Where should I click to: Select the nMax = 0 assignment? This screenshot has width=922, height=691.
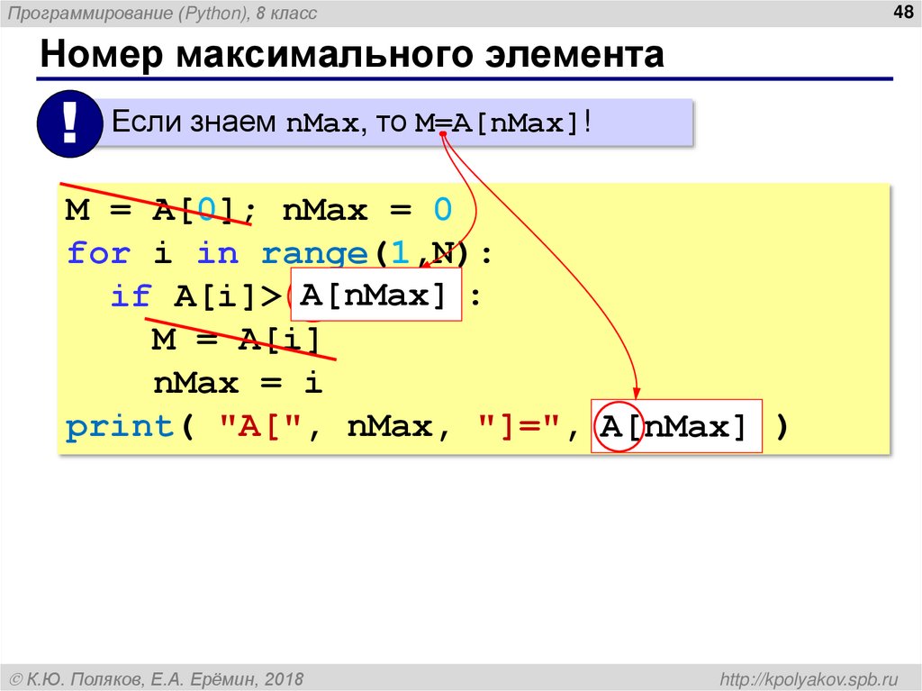pos(362,209)
